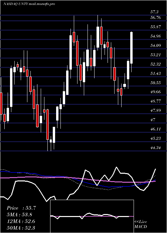Screen dimensions: 167x233
Task: Click the 56.76 price axis label
Action: tap(156, 18)
